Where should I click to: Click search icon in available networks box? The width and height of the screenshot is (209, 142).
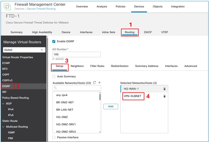tap(56, 88)
